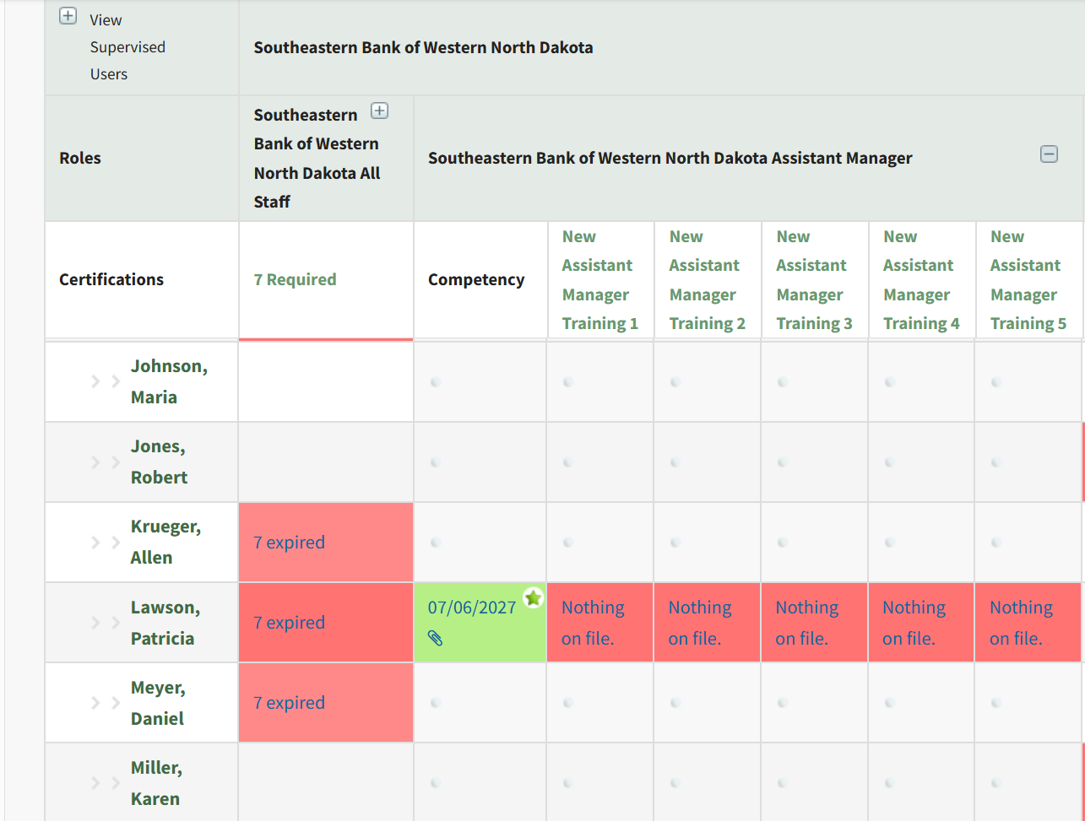Click the Competency column header

(x=476, y=279)
